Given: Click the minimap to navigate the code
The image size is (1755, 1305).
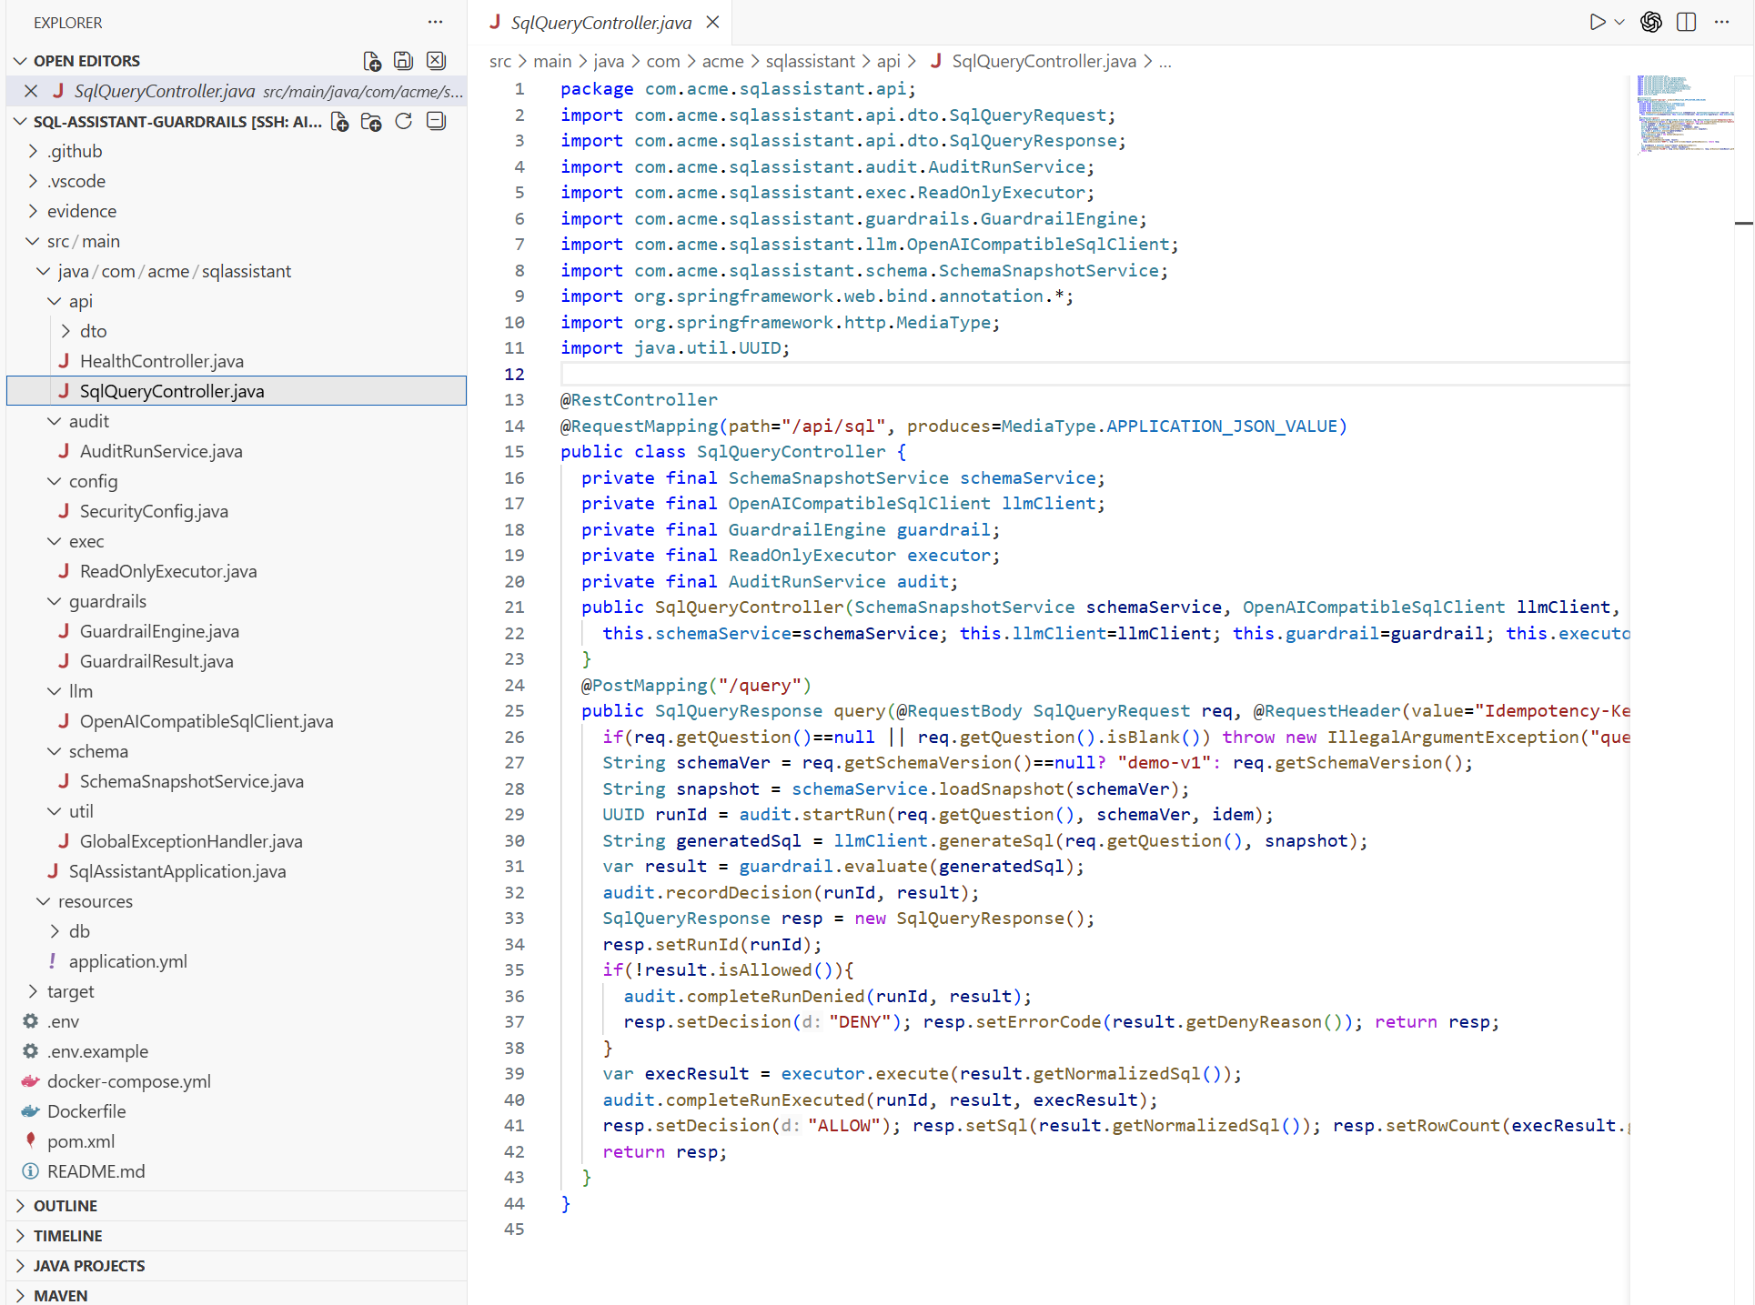Looking at the screenshot, I should pyautogui.click(x=1686, y=114).
